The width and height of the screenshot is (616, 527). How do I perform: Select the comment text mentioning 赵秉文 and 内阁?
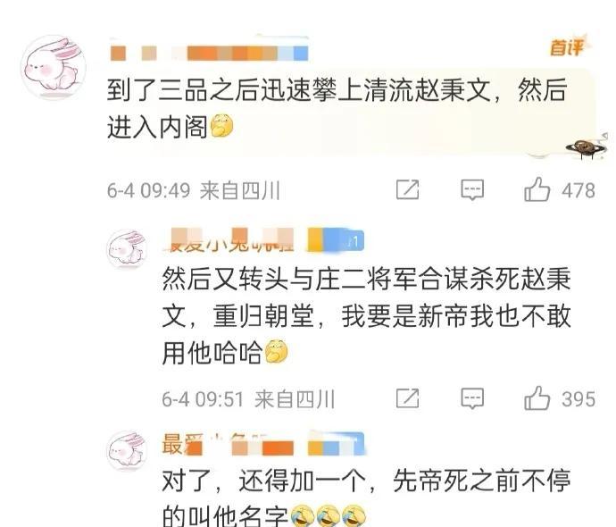point(337,108)
